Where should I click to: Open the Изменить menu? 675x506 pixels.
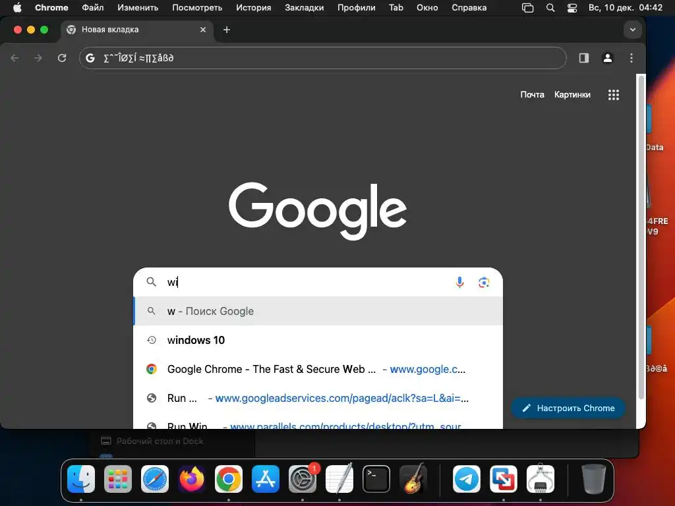coord(138,7)
